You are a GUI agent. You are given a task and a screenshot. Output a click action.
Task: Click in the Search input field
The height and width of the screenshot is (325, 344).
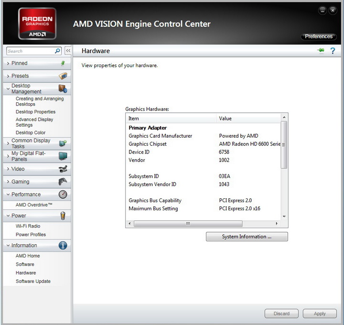tap(31, 51)
